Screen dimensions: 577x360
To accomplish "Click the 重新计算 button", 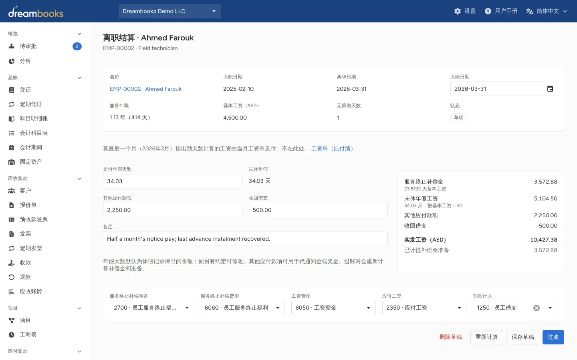I will pyautogui.click(x=487, y=337).
